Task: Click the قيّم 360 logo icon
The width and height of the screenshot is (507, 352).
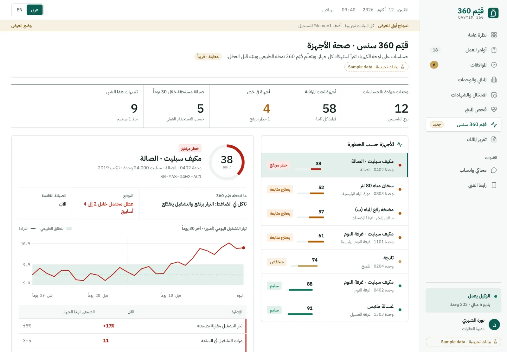Action: pyautogui.click(x=493, y=13)
